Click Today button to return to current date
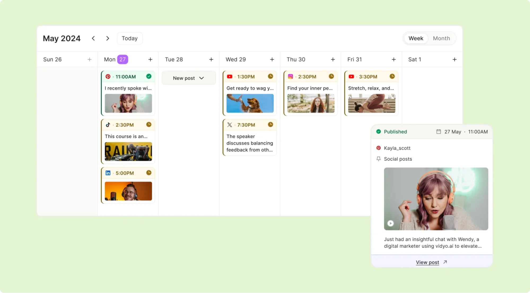The width and height of the screenshot is (530, 293). (x=129, y=38)
